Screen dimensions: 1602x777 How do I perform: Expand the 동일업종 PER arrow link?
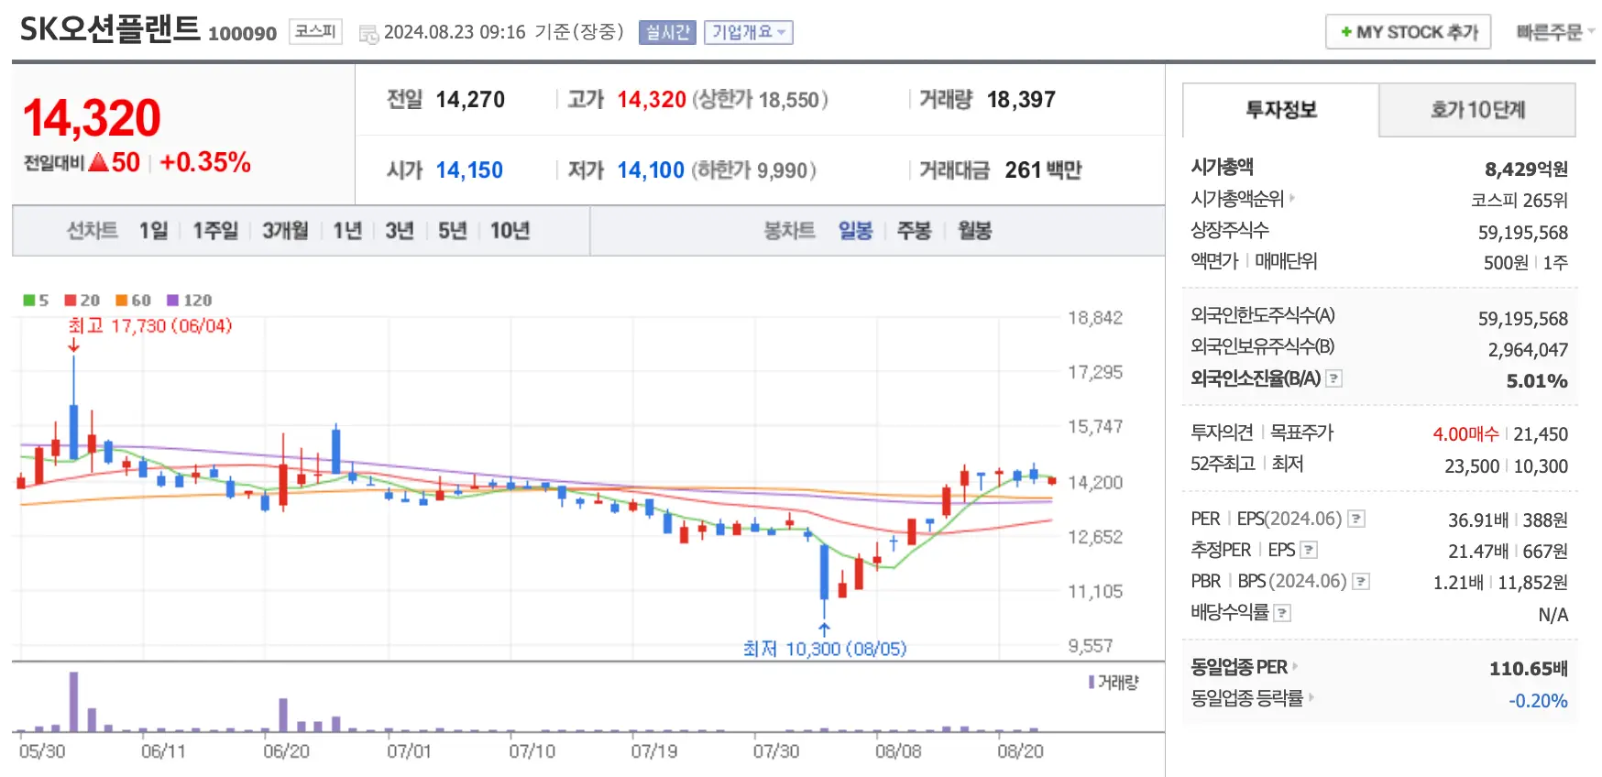click(1295, 666)
